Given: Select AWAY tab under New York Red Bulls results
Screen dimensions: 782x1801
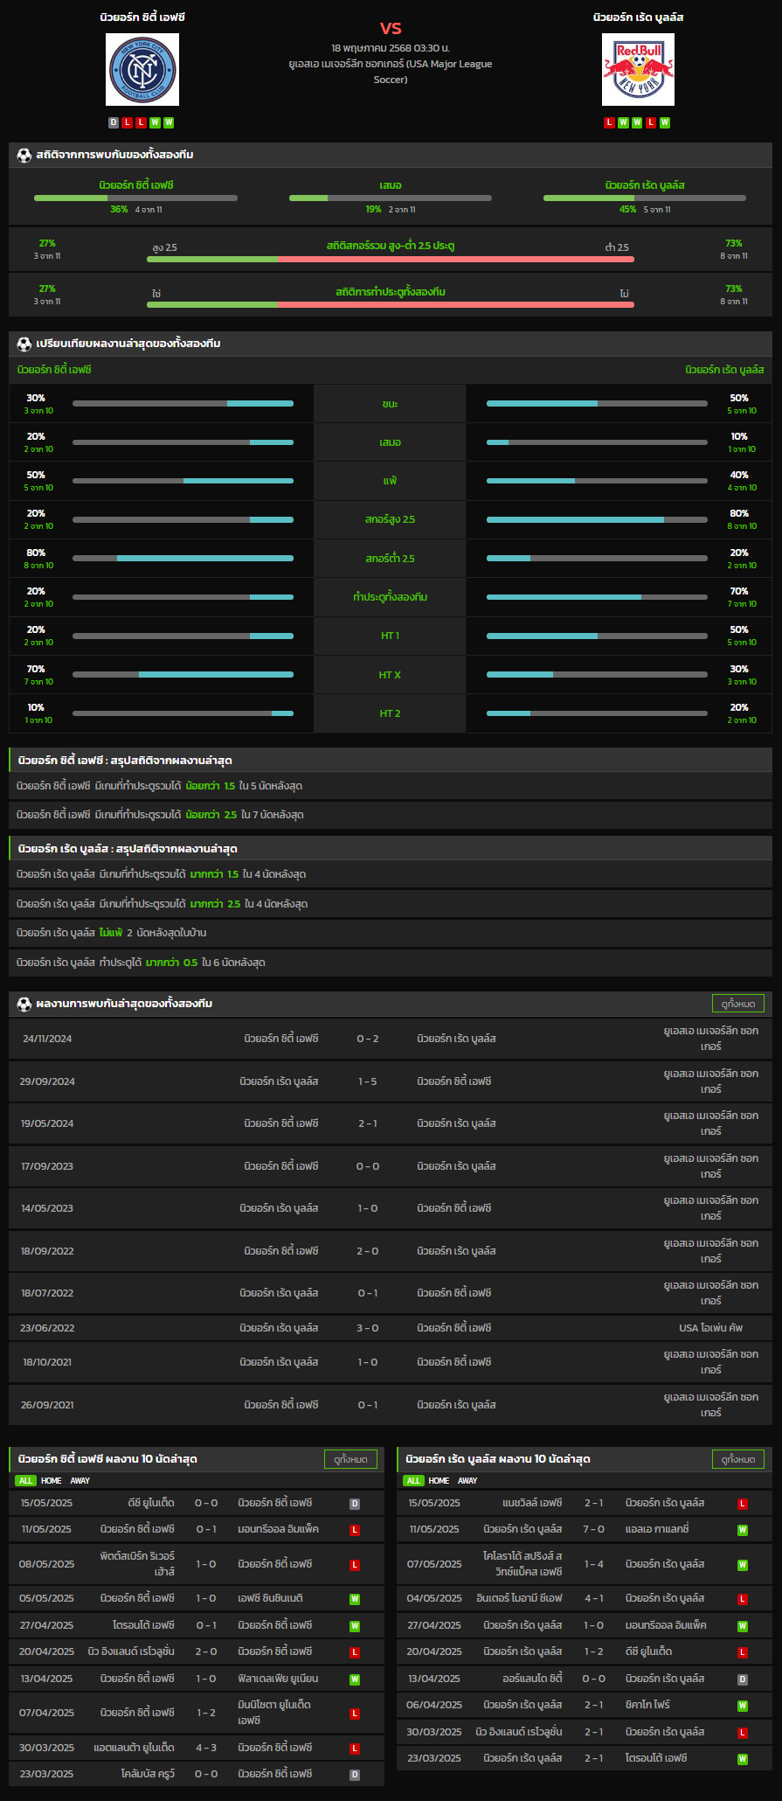Looking at the screenshot, I should 468,1481.
